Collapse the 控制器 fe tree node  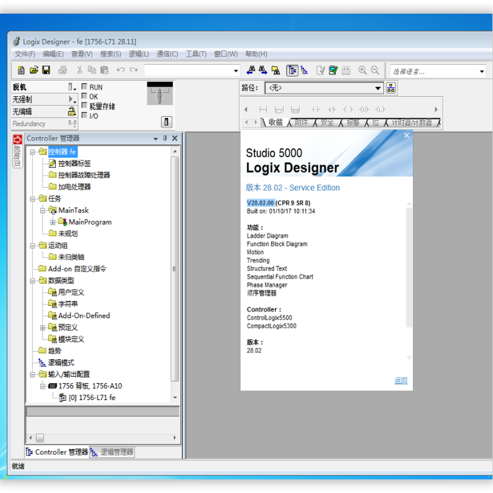coord(32,152)
